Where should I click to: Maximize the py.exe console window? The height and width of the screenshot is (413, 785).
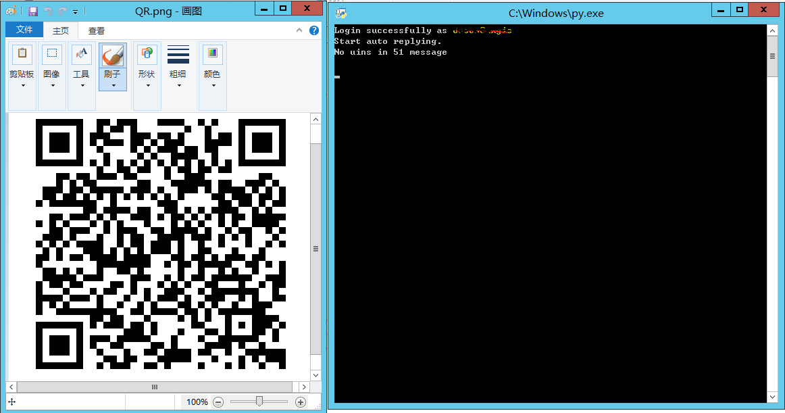pyautogui.click(x=740, y=9)
